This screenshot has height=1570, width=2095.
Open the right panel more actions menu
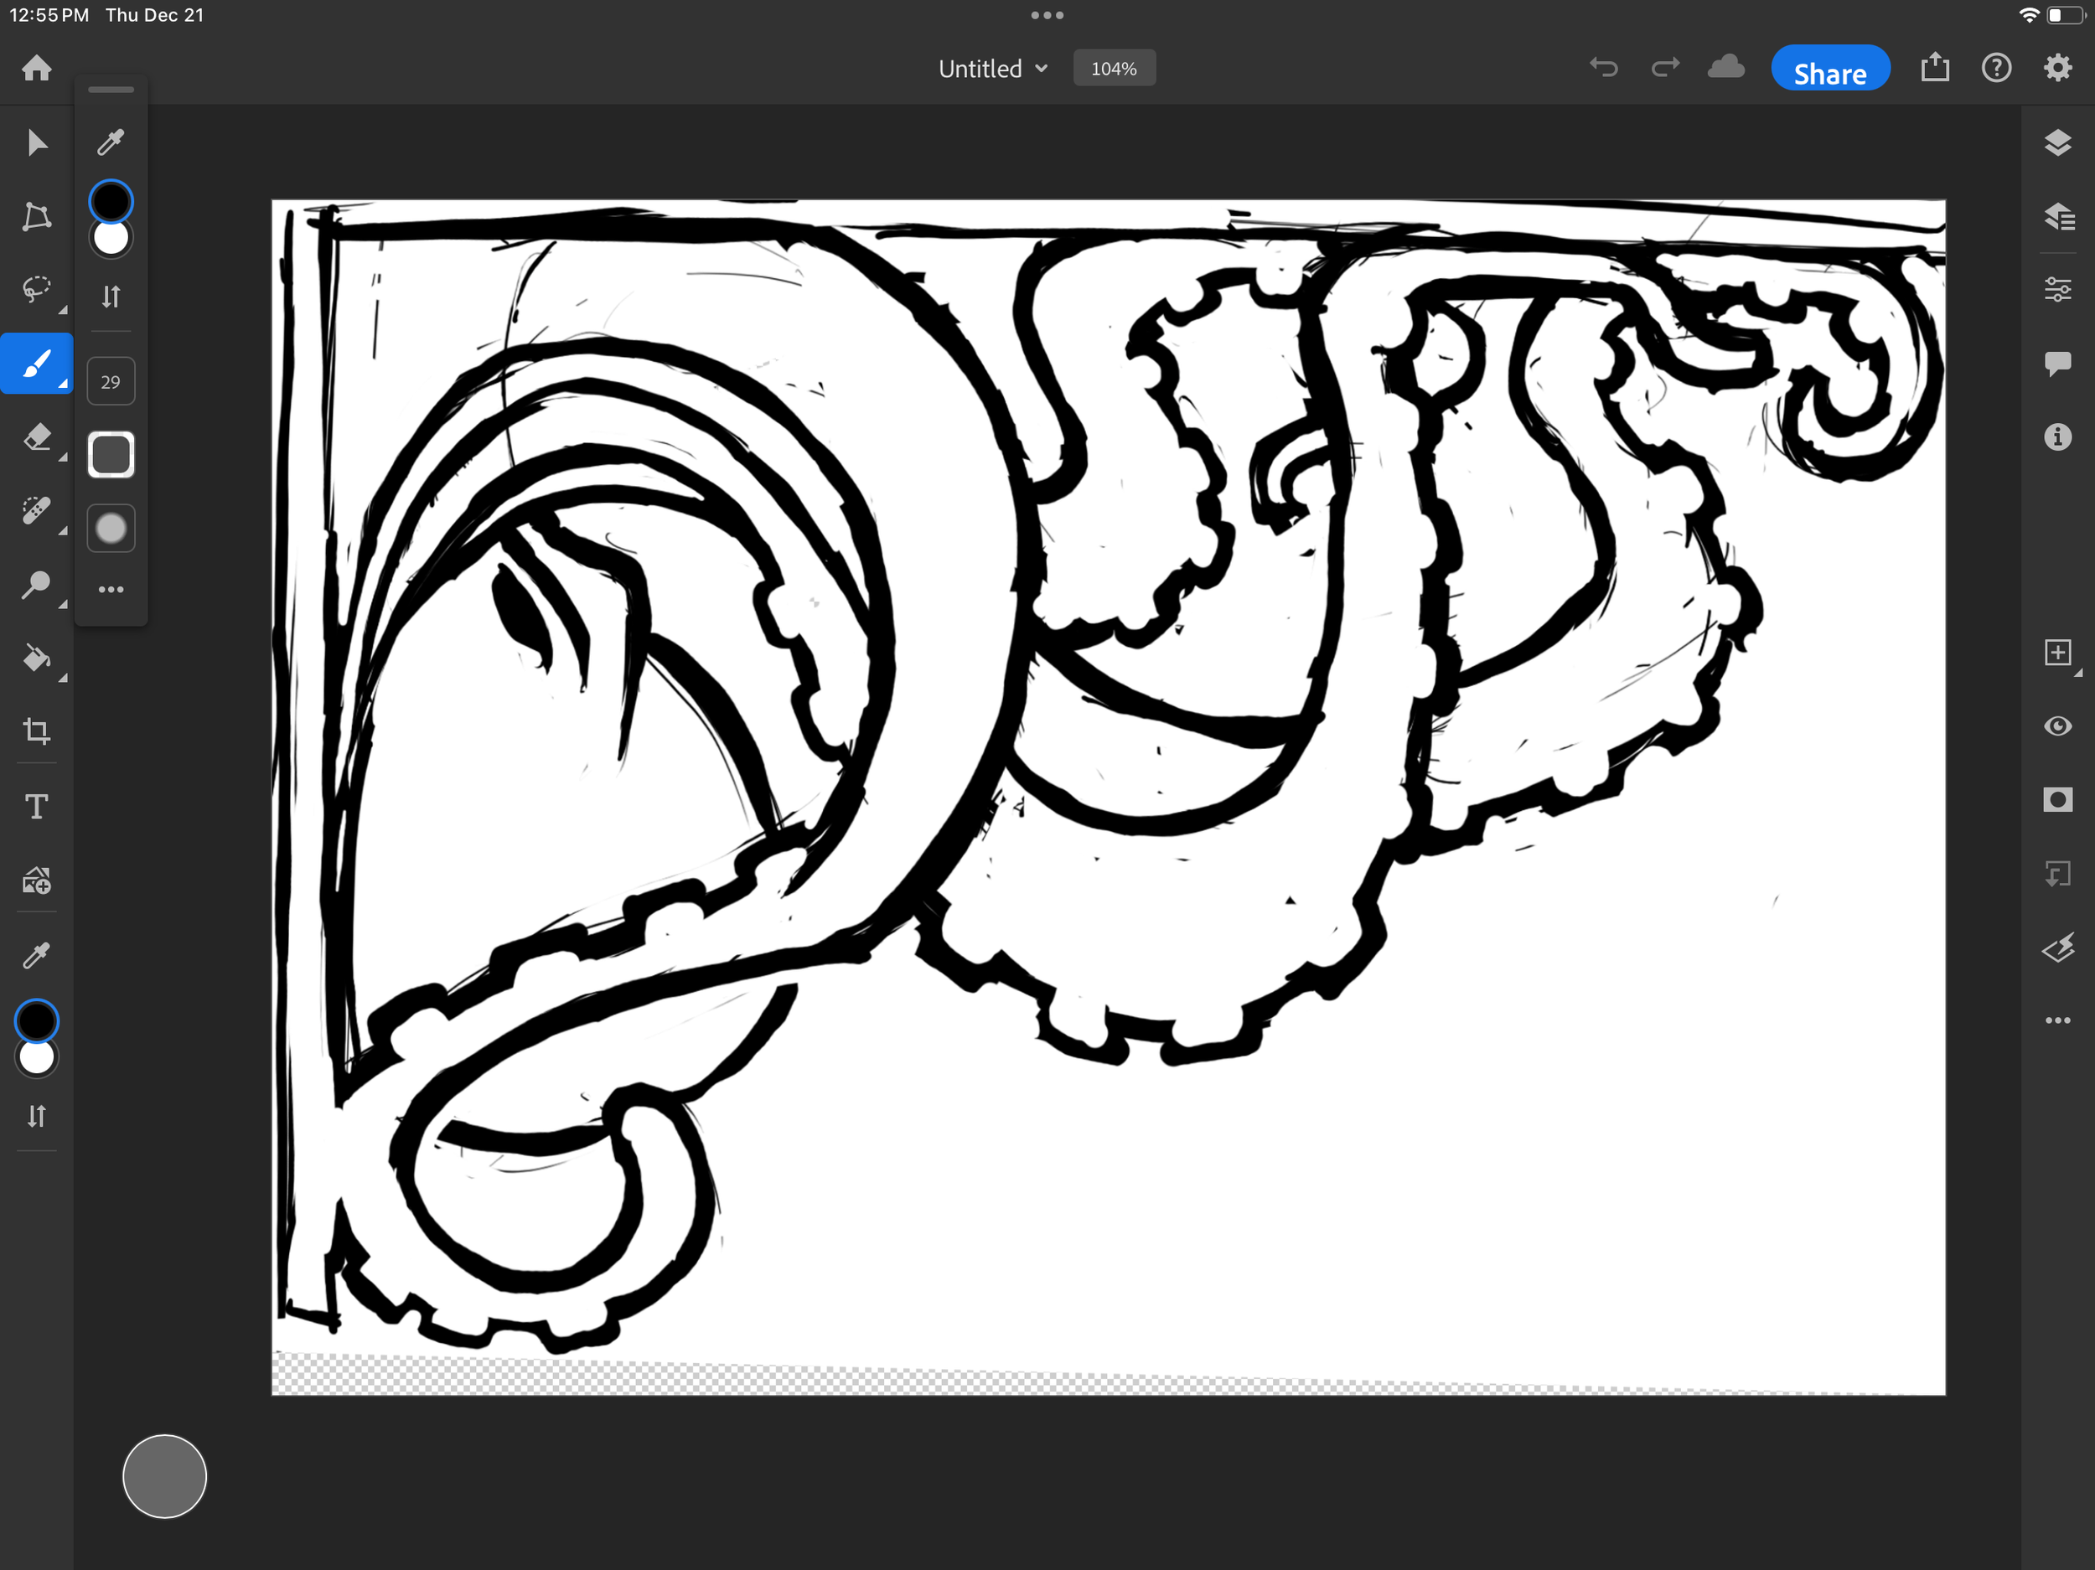coord(2056,1020)
